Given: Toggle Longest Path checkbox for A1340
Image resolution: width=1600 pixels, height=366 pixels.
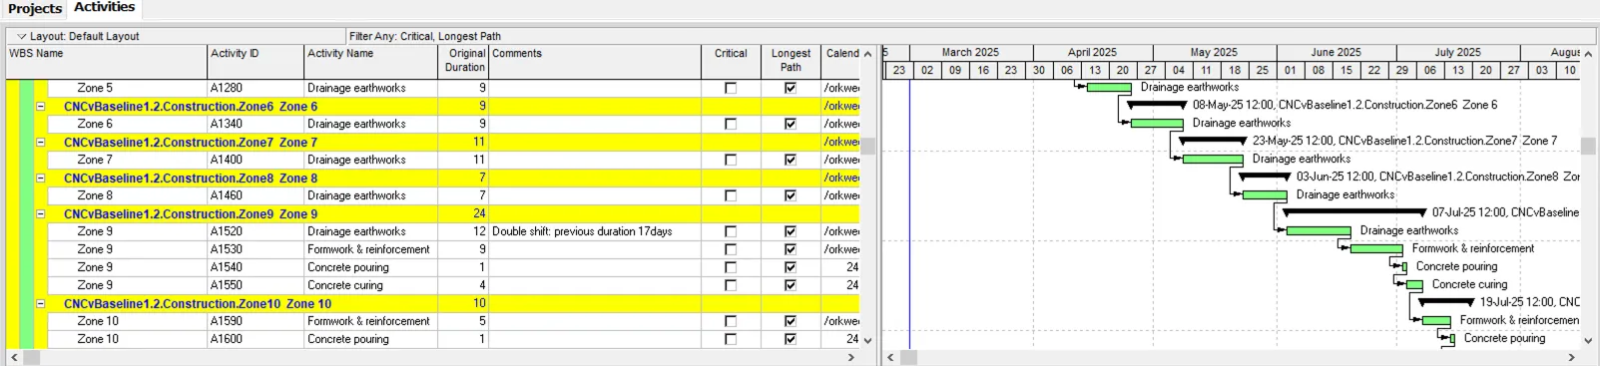Looking at the screenshot, I should pos(791,124).
